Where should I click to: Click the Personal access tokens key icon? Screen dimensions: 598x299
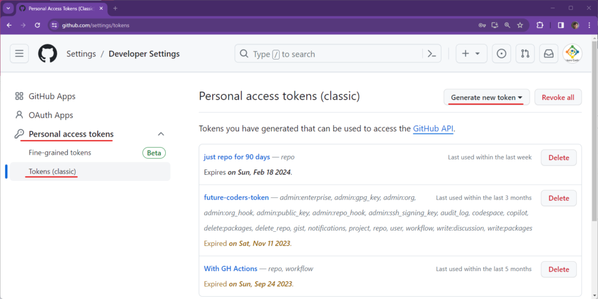coord(19,134)
